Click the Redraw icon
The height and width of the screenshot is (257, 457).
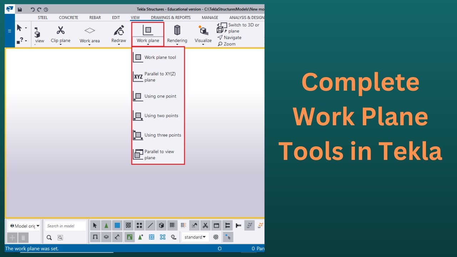click(x=119, y=30)
